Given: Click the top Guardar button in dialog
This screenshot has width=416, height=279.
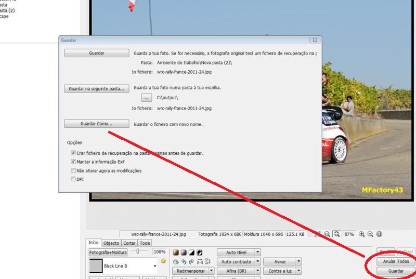Looking at the screenshot, I should pos(97,53).
